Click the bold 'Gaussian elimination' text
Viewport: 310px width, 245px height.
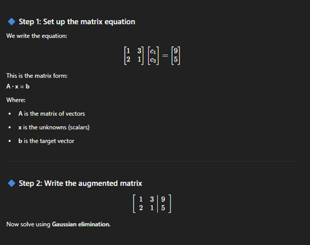(81, 224)
